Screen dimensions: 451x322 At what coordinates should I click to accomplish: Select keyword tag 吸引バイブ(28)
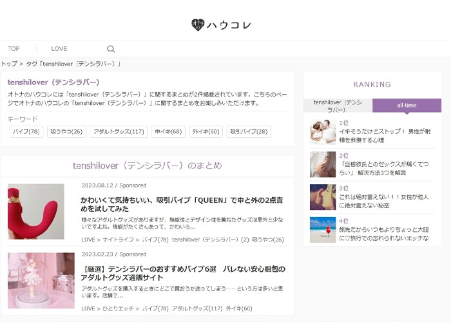(x=249, y=131)
